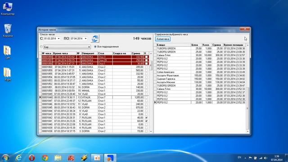
Task: Select receipt row 00001849 VLAD
Action: (94, 94)
